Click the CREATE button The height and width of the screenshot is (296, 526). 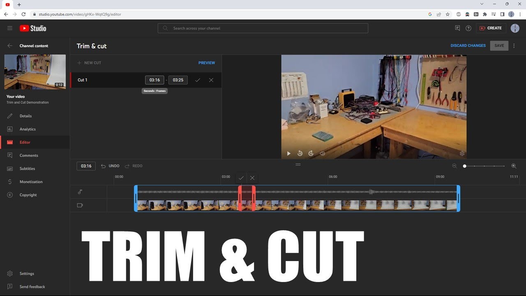tap(491, 28)
